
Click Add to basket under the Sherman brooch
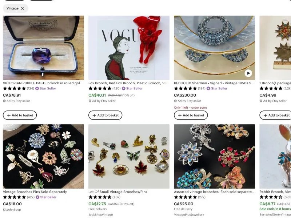click(x=190, y=115)
